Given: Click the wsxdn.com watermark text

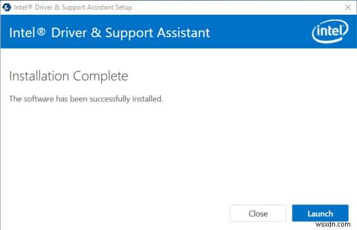Looking at the screenshot, I should 337,225.
